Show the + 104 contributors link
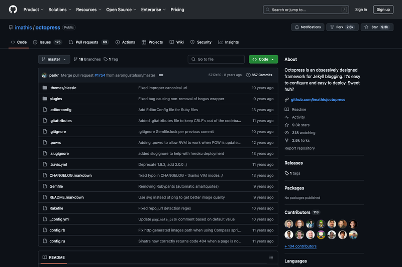Viewport: 402px width, 267px height. tap(300, 246)
